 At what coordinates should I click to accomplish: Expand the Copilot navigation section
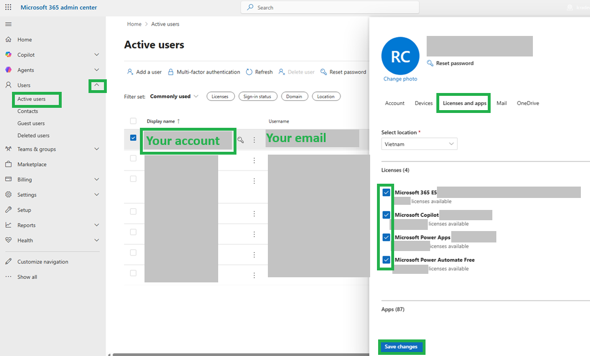[97, 55]
